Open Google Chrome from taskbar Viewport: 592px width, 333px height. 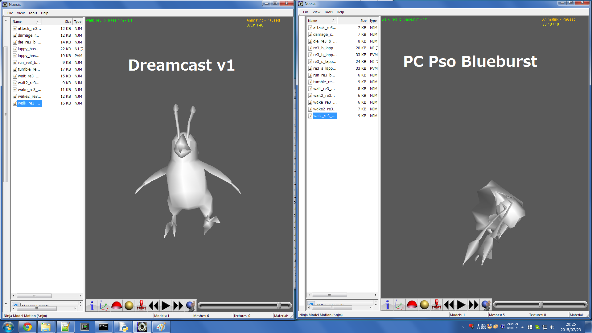[27, 327]
